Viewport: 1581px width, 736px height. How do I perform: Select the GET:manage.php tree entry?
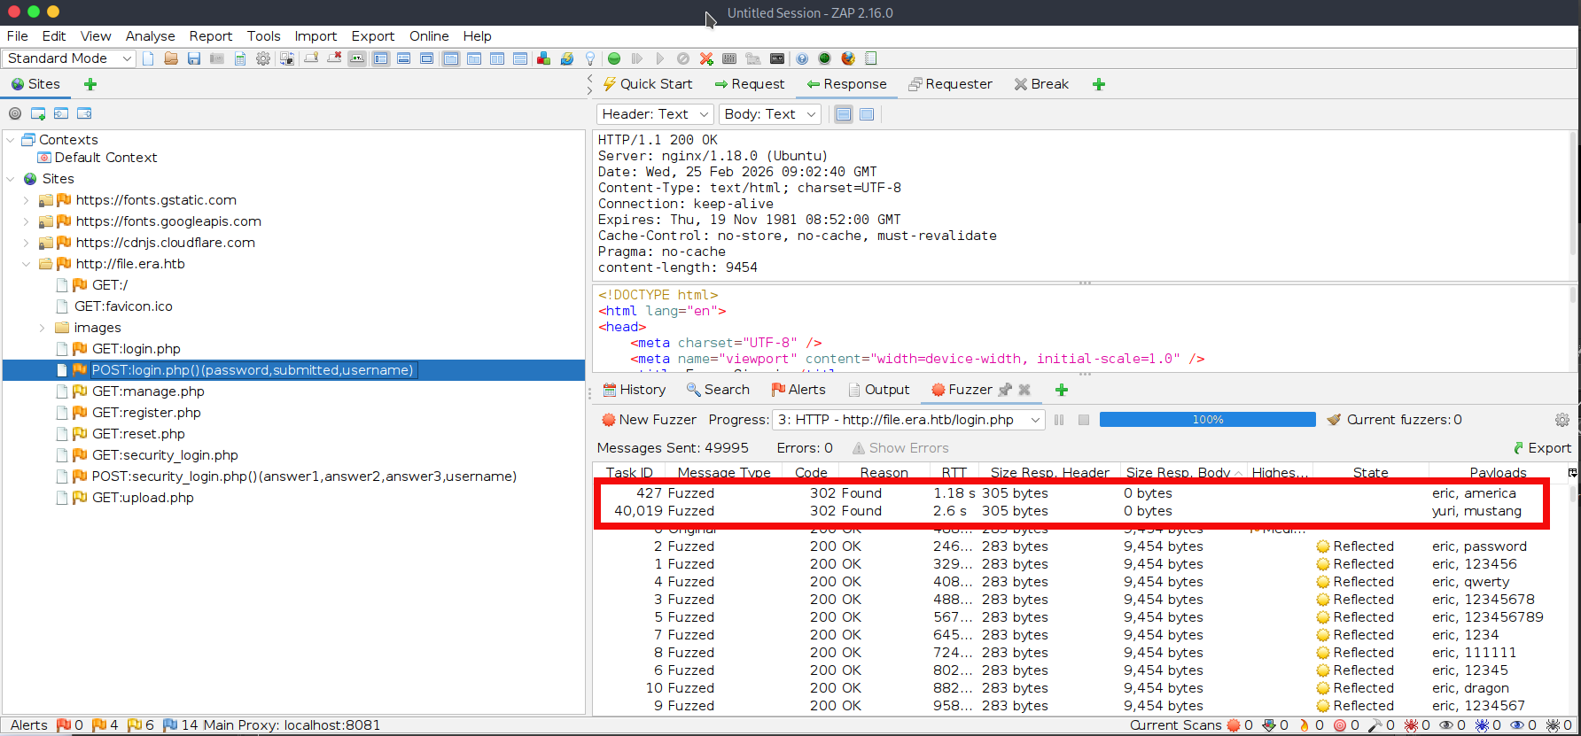point(148,391)
